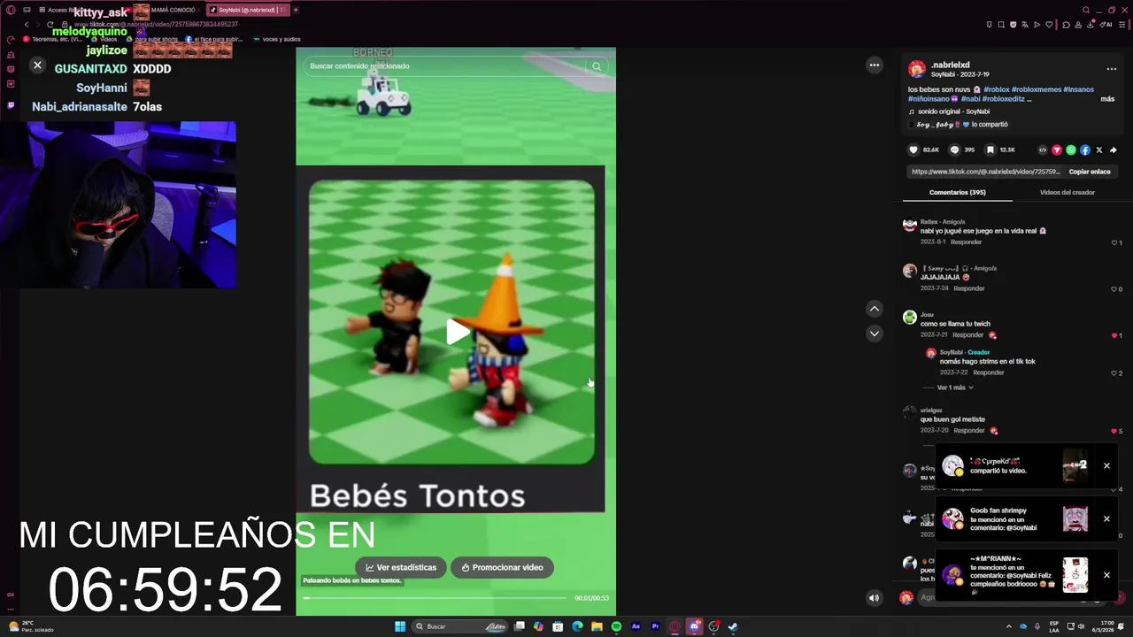Open browser easy setup sliders icon
The width and height of the screenshot is (1133, 637).
[x=1121, y=24]
